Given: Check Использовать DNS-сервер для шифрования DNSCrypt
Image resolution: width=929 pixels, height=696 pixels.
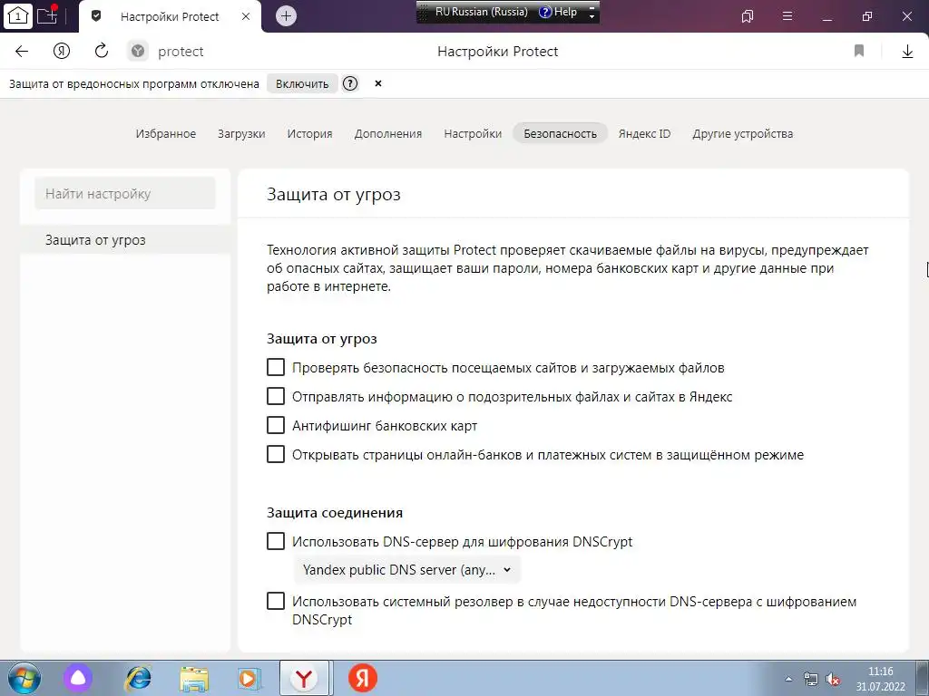Looking at the screenshot, I should click(276, 542).
